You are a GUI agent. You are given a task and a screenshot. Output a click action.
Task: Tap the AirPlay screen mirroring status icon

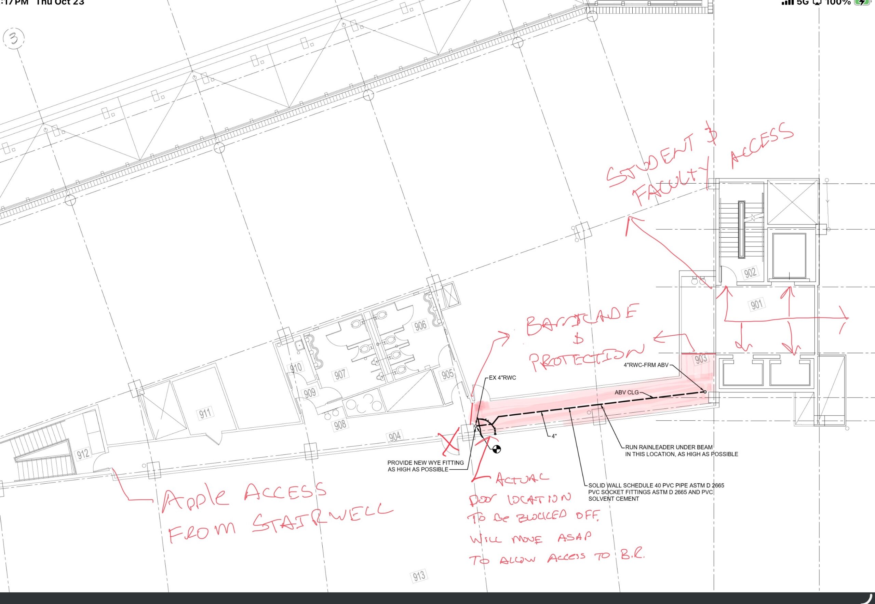tap(817, 2)
